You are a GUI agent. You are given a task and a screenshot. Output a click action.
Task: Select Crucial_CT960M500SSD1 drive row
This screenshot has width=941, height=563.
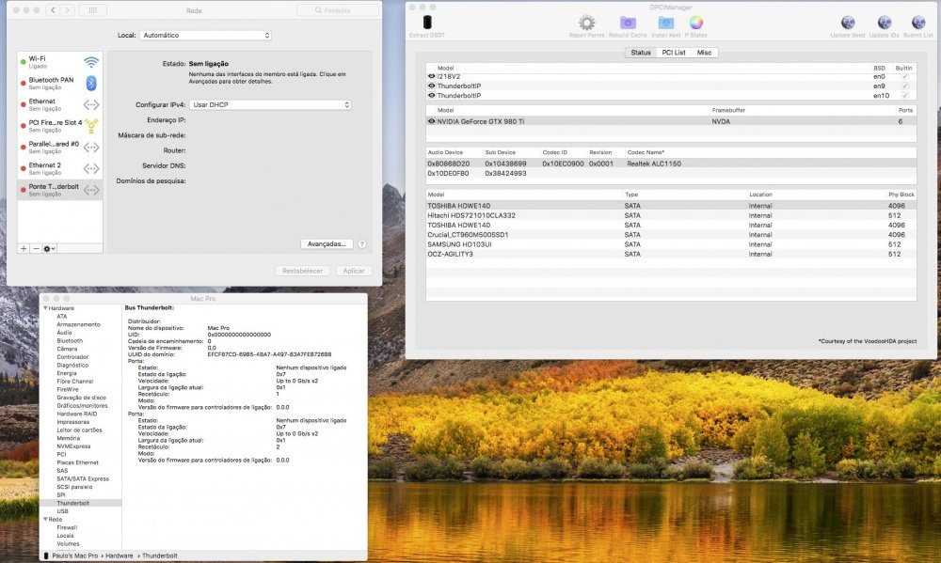tap(671, 234)
